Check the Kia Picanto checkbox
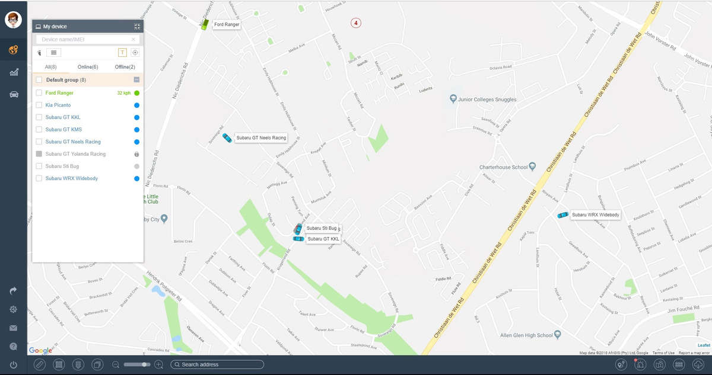The image size is (712, 375). pyautogui.click(x=39, y=105)
